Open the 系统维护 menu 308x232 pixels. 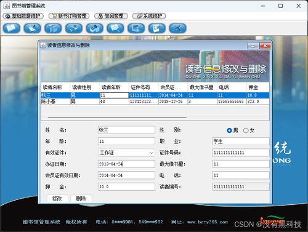(x=149, y=16)
